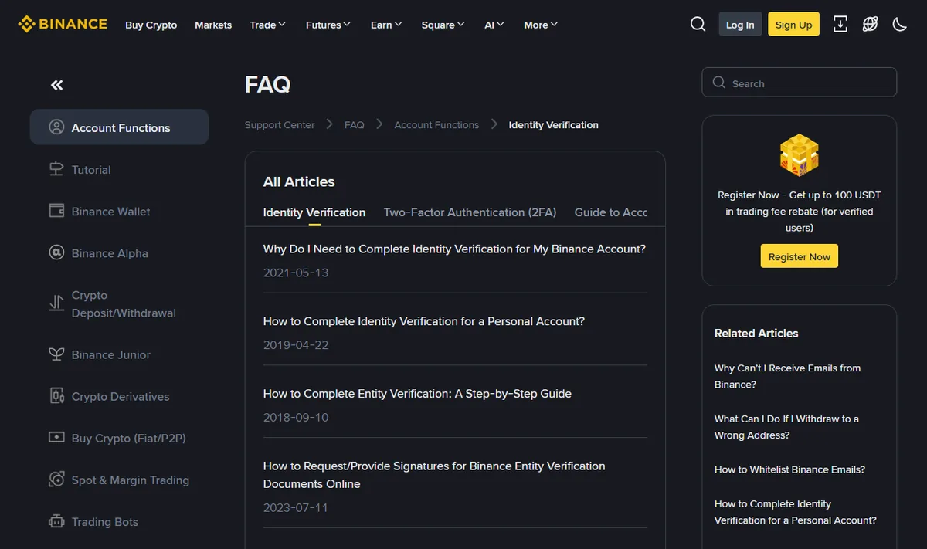Open the language globe icon
927x549 pixels.
tap(870, 24)
